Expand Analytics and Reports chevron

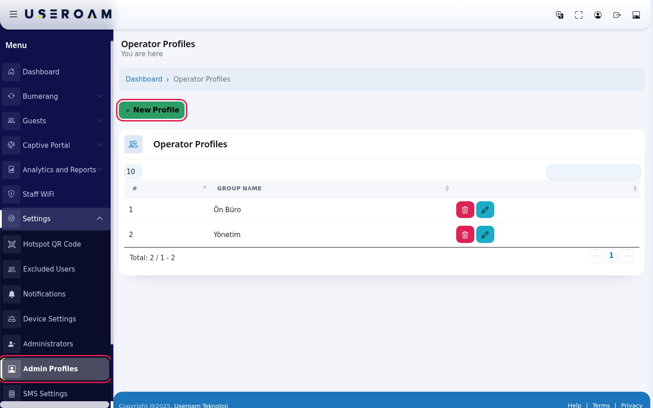click(x=100, y=170)
